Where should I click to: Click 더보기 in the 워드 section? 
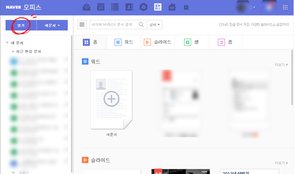[x=281, y=65]
